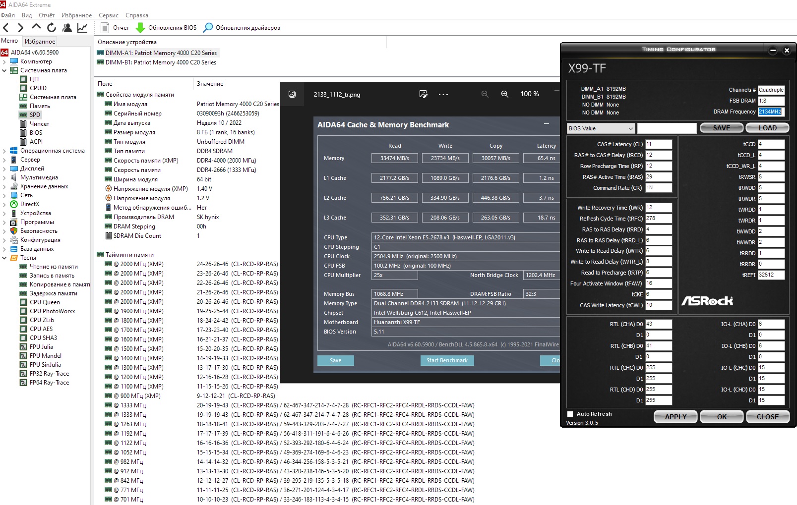Open the BIOS Value dropdown in Timing Configurator
This screenshot has height=505, width=797.
coord(601,128)
